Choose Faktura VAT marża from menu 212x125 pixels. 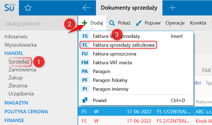tap(112, 63)
